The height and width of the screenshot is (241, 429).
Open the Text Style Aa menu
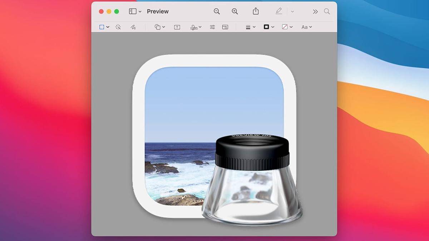(307, 27)
